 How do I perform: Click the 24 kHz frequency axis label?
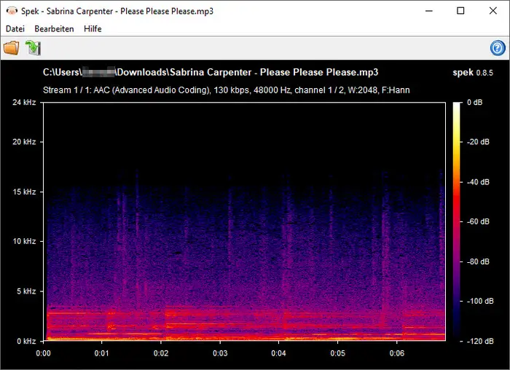(x=24, y=103)
